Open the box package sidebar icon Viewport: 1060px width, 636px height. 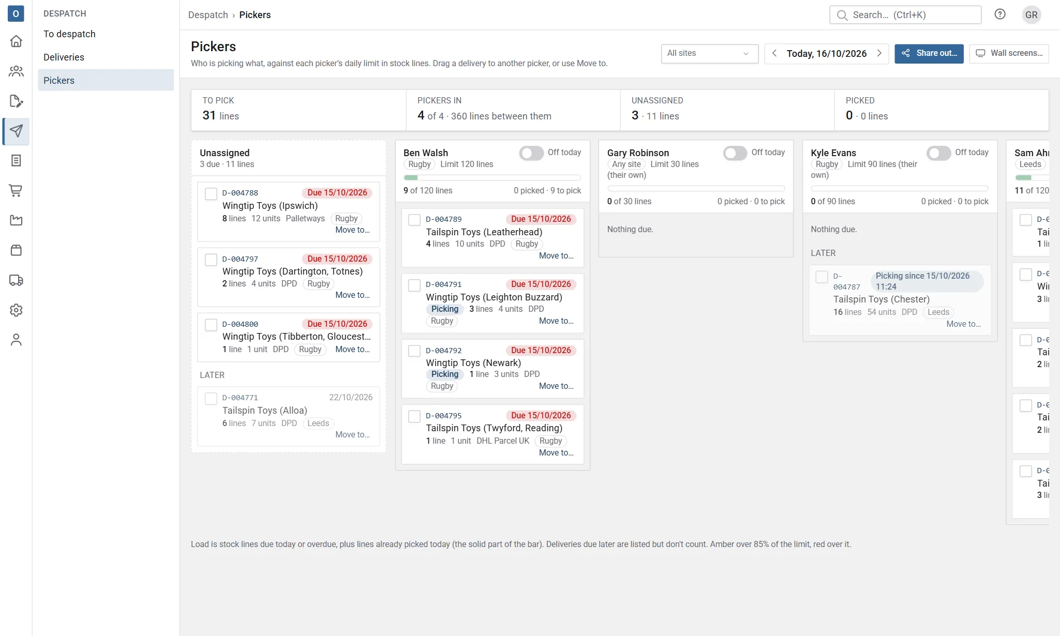click(x=16, y=250)
